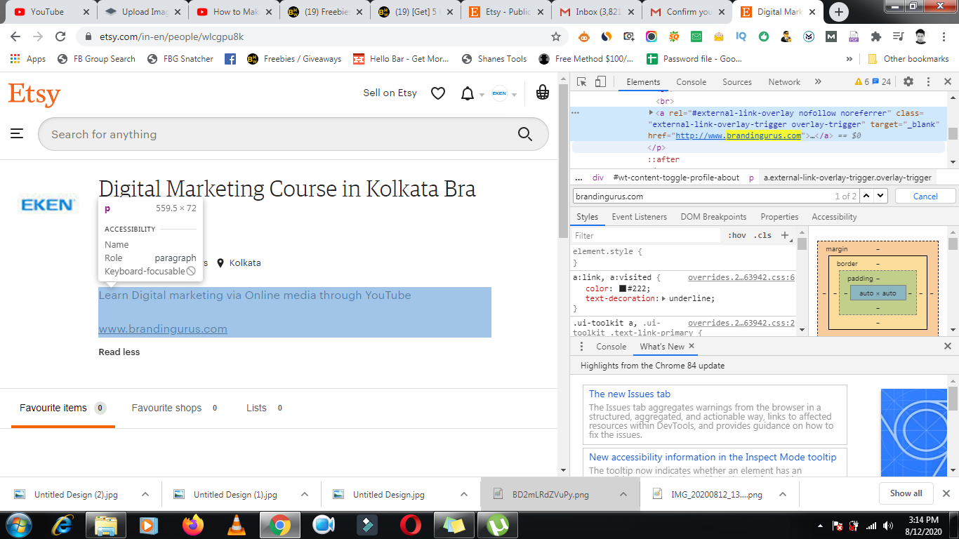Bookmark this page with the star icon
The width and height of the screenshot is (959, 539).
click(x=556, y=36)
